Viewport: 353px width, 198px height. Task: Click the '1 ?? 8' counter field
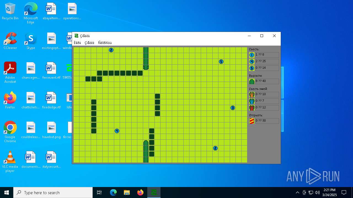(267, 55)
